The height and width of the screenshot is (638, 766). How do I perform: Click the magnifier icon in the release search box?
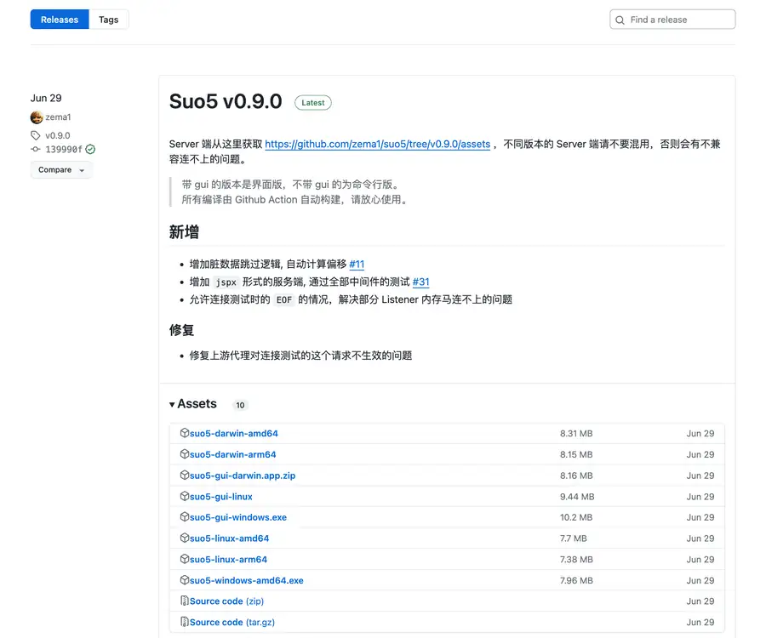pyautogui.click(x=620, y=19)
